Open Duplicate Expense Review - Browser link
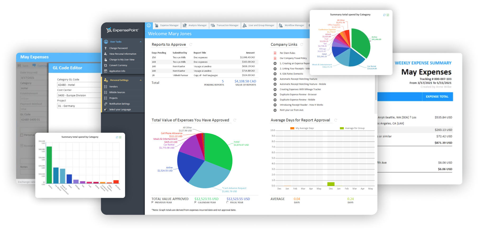Screen dimensions: 480x231 (x=298, y=95)
